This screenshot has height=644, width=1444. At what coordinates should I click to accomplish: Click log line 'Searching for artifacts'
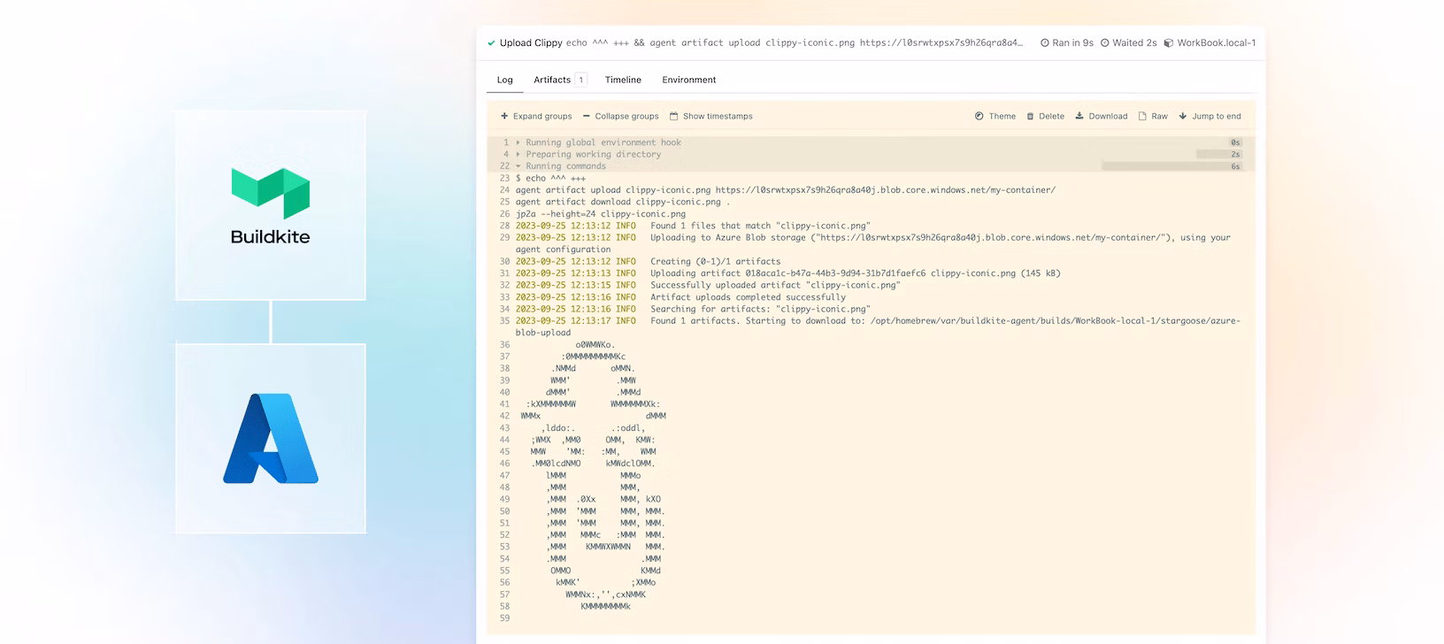(x=760, y=309)
